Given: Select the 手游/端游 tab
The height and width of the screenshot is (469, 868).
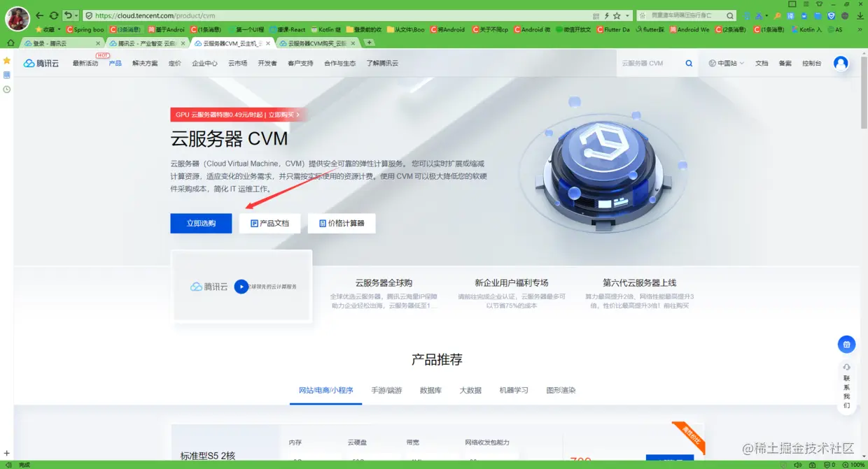Looking at the screenshot, I should [386, 390].
